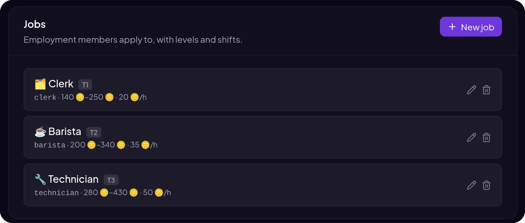Edit the Technician job with pencil icon
The image size is (525, 223).
[x=471, y=185]
